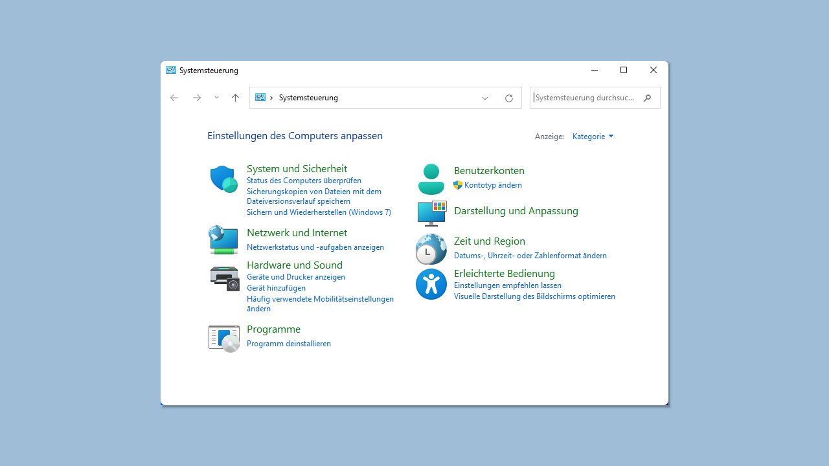Open System und Sicherheit category
The width and height of the screenshot is (829, 466).
pyautogui.click(x=297, y=169)
